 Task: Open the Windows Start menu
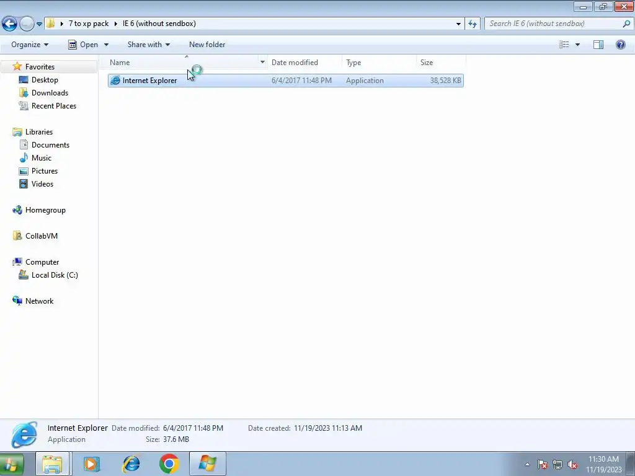11,464
